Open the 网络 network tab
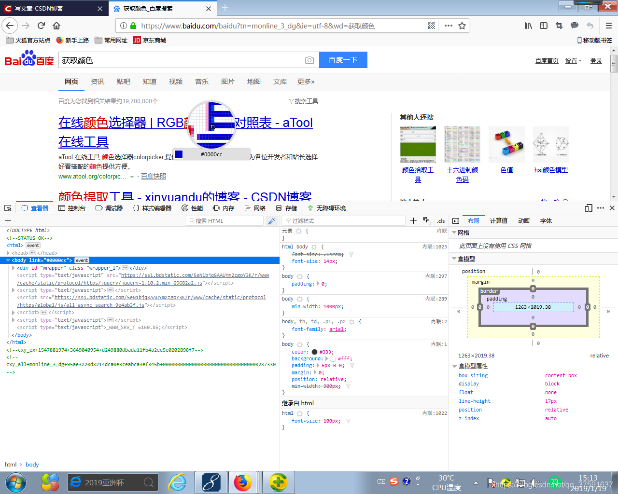The height and width of the screenshot is (494, 618). tap(255, 208)
